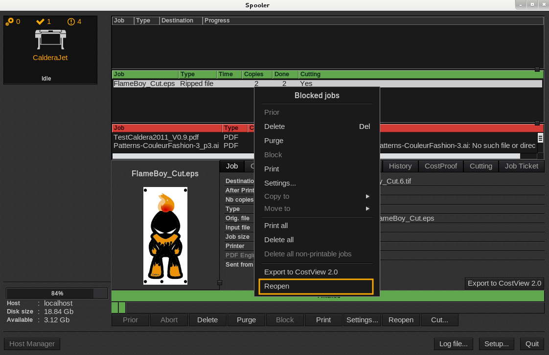Click the resize handle below the finished jobs list
Screen dimensions: 549x355
click(x=537, y=123)
